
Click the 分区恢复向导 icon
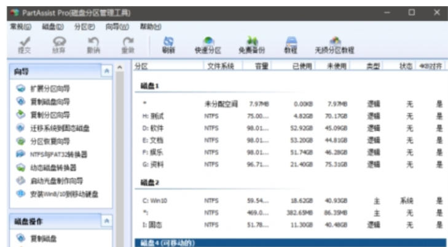pyautogui.click(x=20, y=141)
